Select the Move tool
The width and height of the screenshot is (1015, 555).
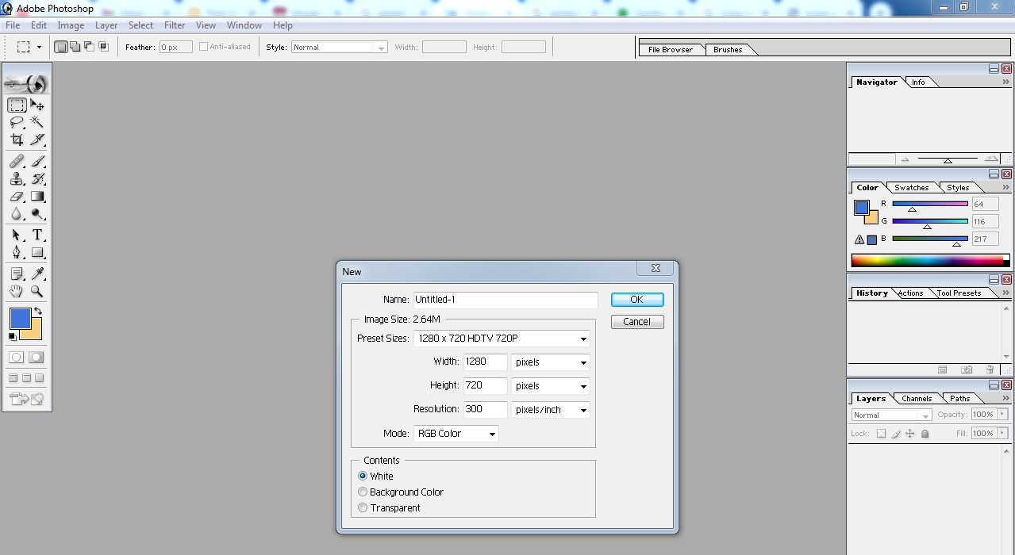[x=37, y=105]
